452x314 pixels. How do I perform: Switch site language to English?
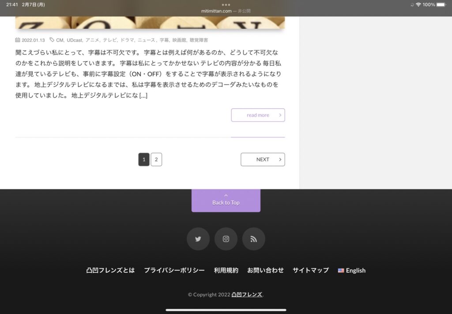[x=352, y=270]
